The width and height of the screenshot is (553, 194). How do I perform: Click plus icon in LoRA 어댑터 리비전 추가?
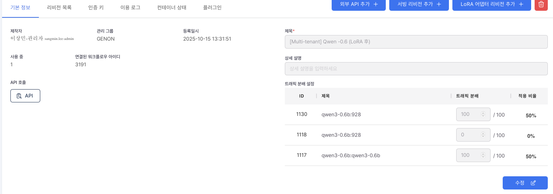pyautogui.click(x=521, y=4)
